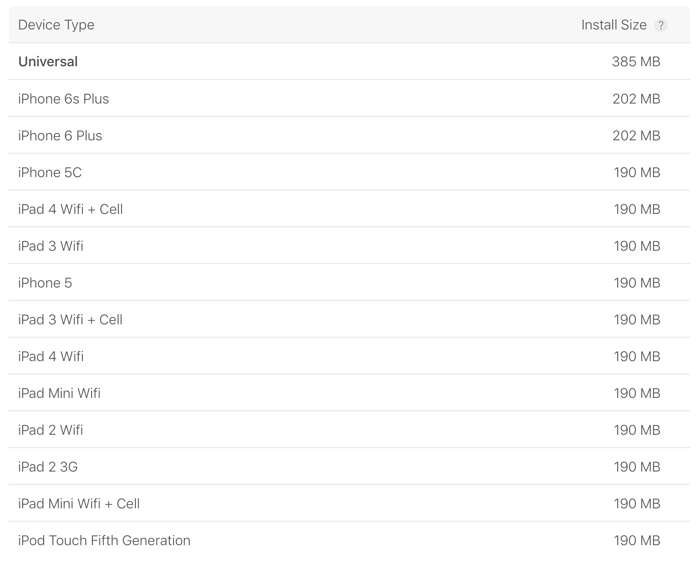Image resolution: width=696 pixels, height=564 pixels.
Task: Click the Install Size help question mark icon
Action: (661, 25)
